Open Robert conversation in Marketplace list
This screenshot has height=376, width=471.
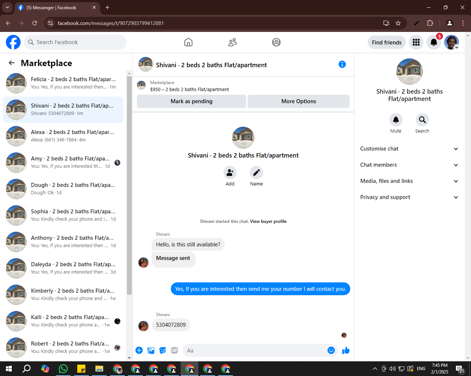pyautogui.click(x=63, y=348)
